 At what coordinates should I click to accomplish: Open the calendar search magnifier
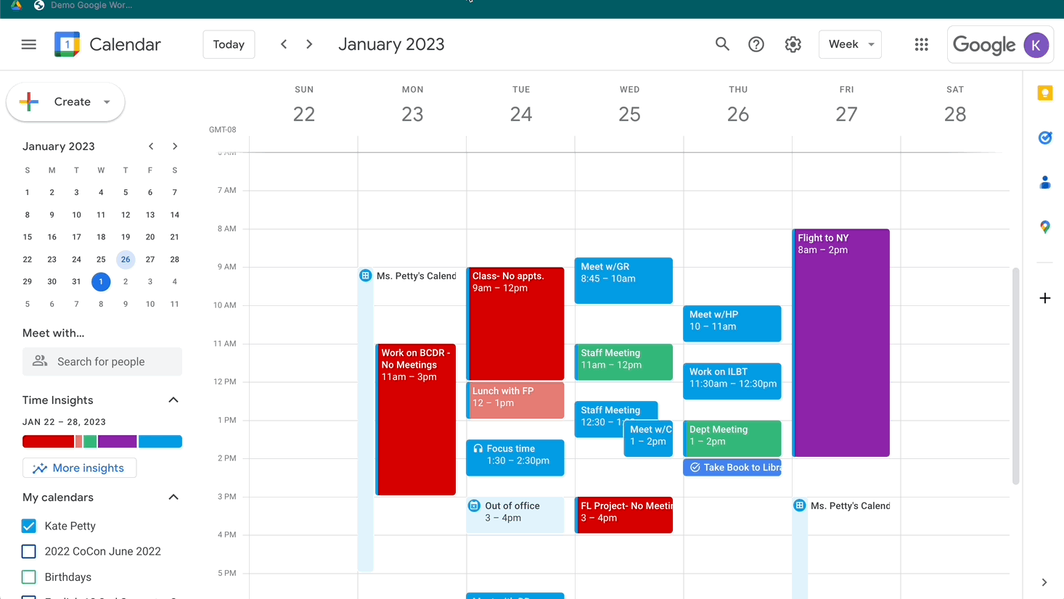pos(722,44)
